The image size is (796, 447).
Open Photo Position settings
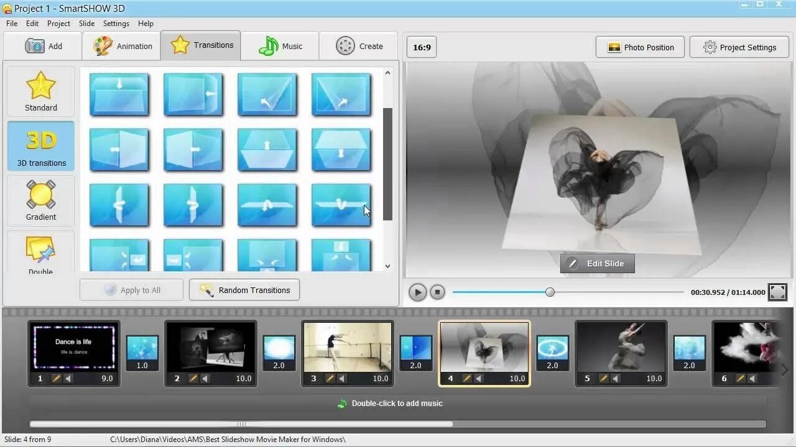(640, 47)
